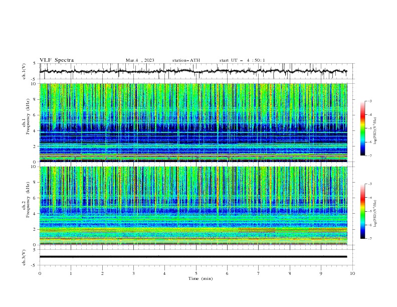Click the ch.1 voltage waveform trace
The image size is (397, 307).
point(193,71)
